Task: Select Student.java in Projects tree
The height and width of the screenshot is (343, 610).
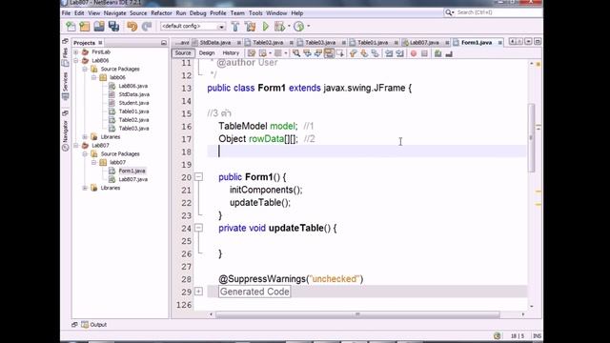Action: coord(133,103)
